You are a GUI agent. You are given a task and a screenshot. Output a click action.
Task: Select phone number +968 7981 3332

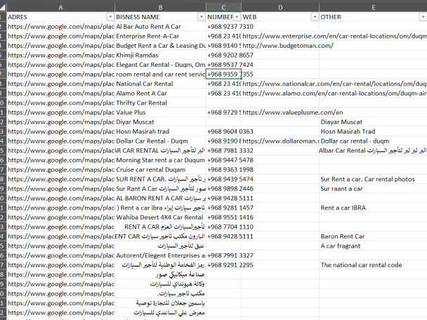pyautogui.click(x=223, y=151)
